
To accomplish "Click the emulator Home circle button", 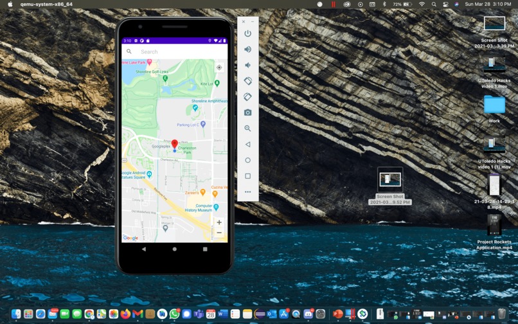I will pos(248,160).
